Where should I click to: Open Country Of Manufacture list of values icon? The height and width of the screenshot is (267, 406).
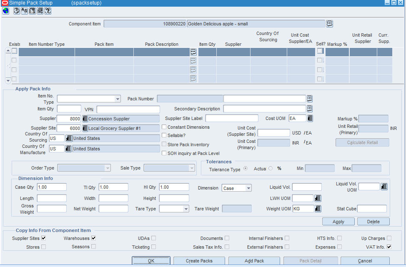(x=68, y=149)
